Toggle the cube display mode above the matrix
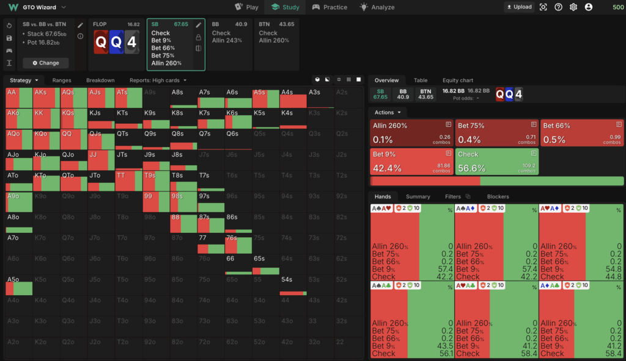The image size is (626, 361). coord(318,80)
